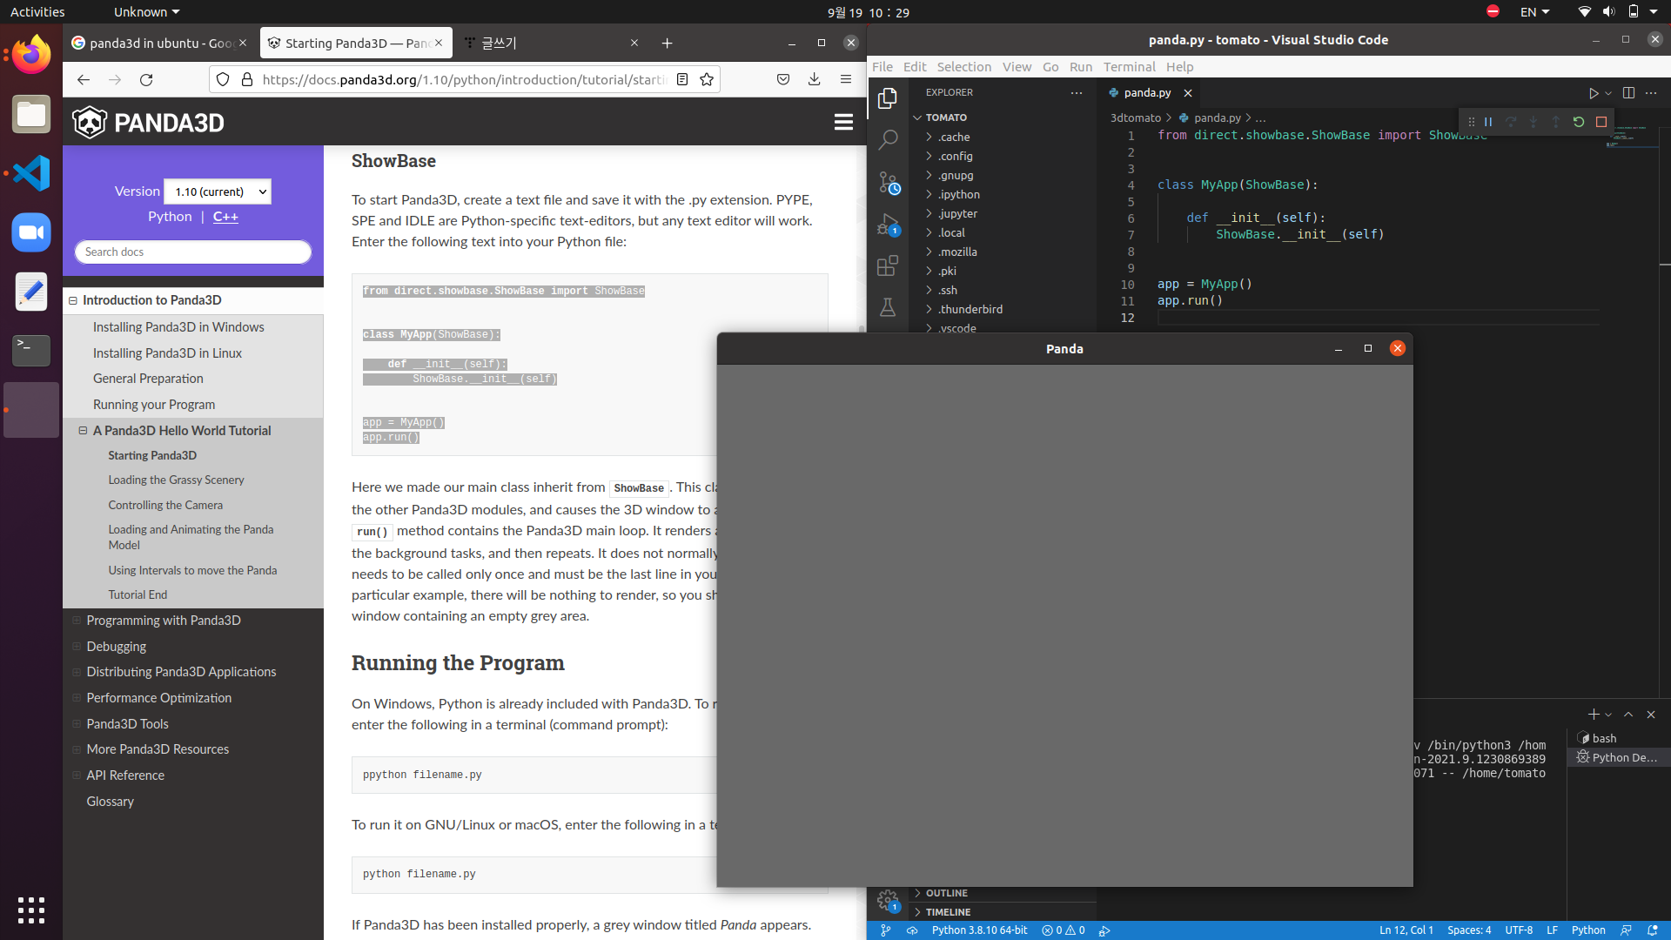Open Source Control in activity bar
1671x940 pixels.
tap(888, 183)
